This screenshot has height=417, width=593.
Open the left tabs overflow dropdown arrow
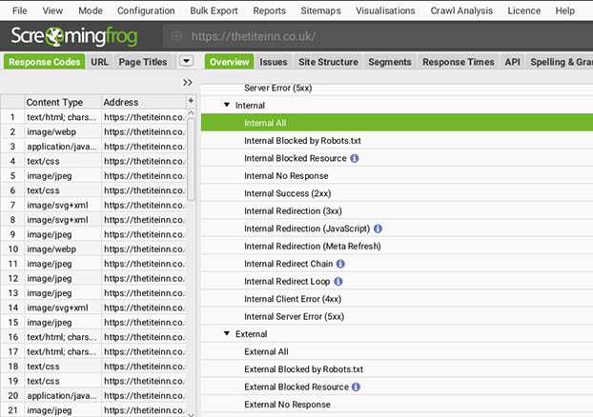pos(186,62)
